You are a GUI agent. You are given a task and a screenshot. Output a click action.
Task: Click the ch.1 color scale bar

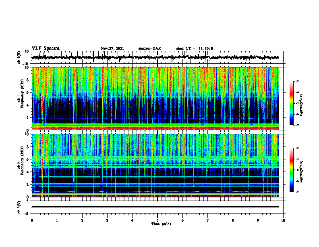coord(292,103)
